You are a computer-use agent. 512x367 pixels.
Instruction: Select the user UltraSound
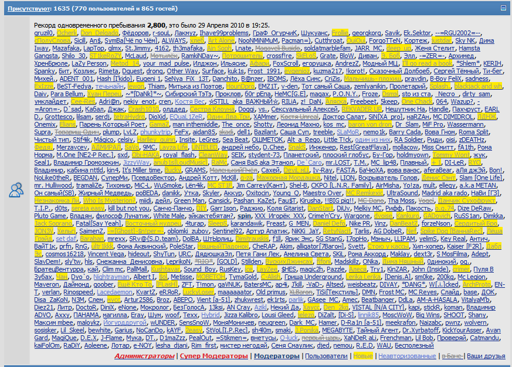click(x=402, y=193)
